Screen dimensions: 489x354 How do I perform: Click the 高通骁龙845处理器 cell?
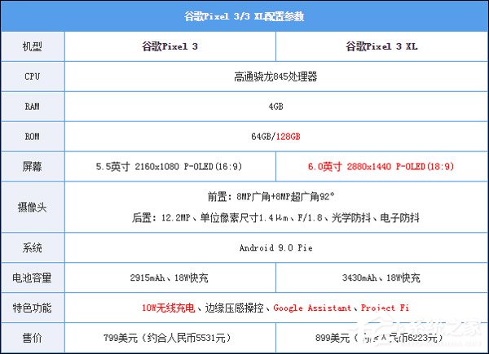tap(274, 76)
